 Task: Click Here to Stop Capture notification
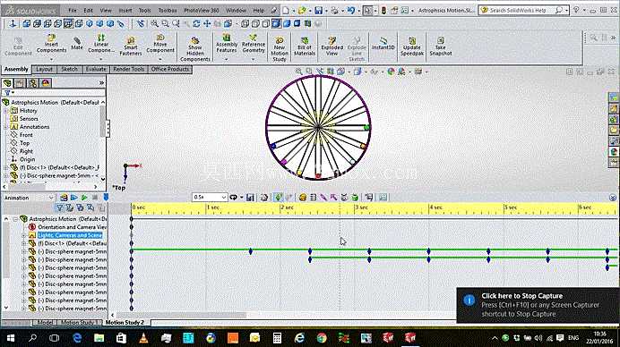coord(538,305)
